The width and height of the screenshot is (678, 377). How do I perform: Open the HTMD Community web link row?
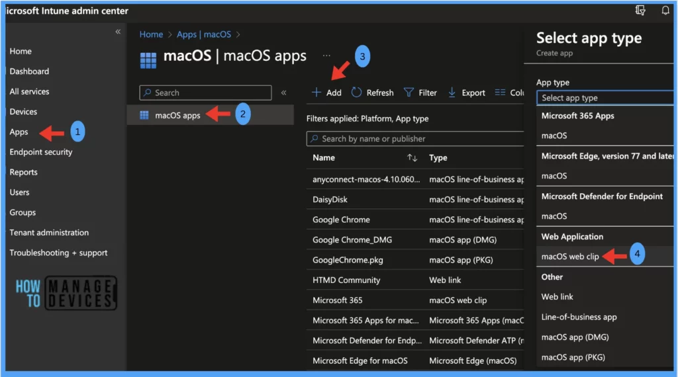tap(415, 280)
